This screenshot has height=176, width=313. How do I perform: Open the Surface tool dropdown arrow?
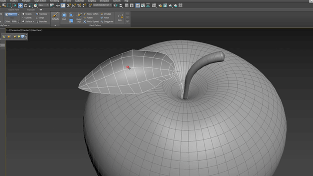33,22
